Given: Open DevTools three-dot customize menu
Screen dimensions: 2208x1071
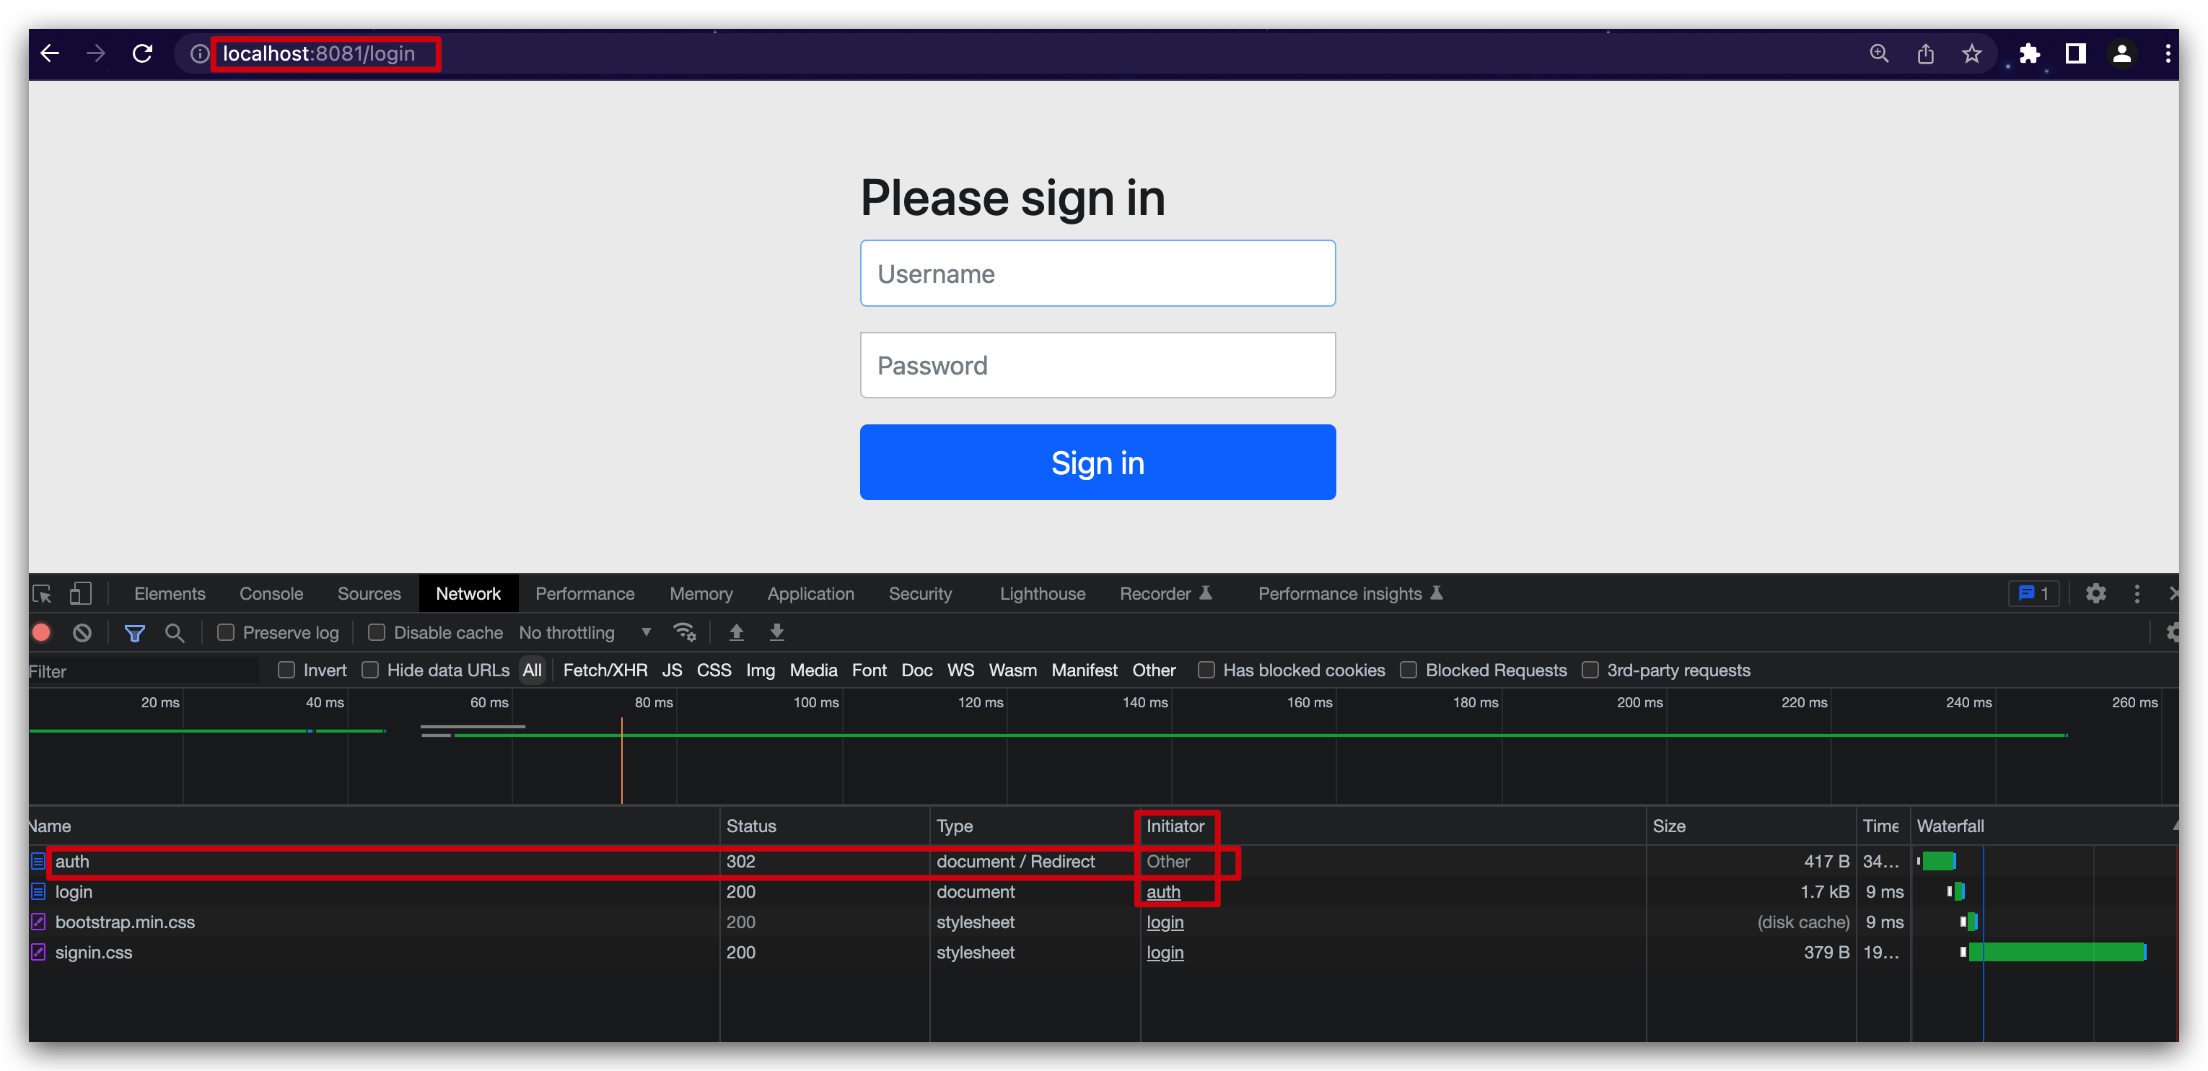Looking at the screenshot, I should [2137, 593].
